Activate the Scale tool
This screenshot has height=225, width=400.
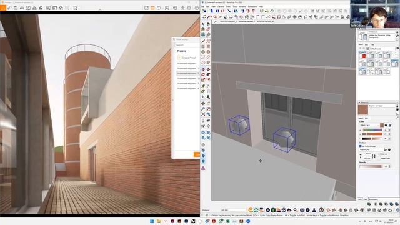point(203,80)
